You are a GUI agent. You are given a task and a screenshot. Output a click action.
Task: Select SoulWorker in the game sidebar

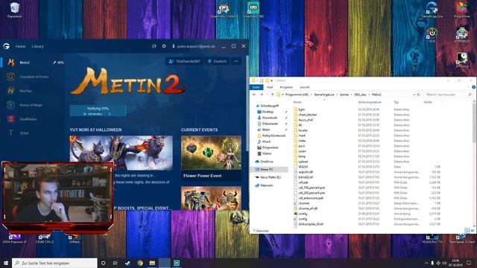point(32,119)
